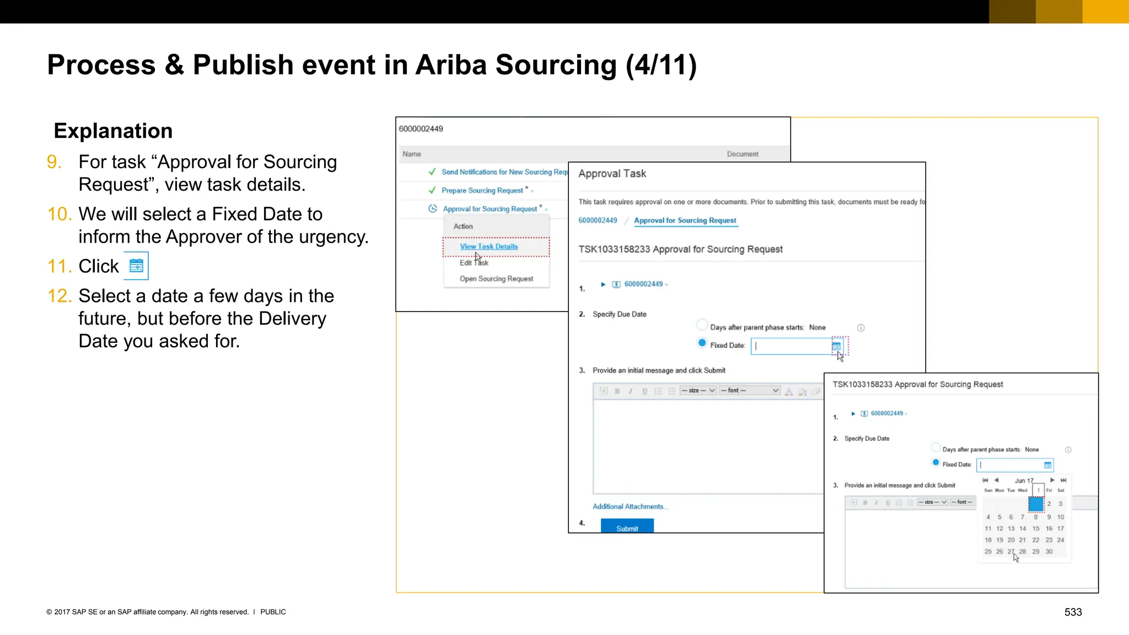Click bulleted list icon in middle panel editor

(671, 391)
